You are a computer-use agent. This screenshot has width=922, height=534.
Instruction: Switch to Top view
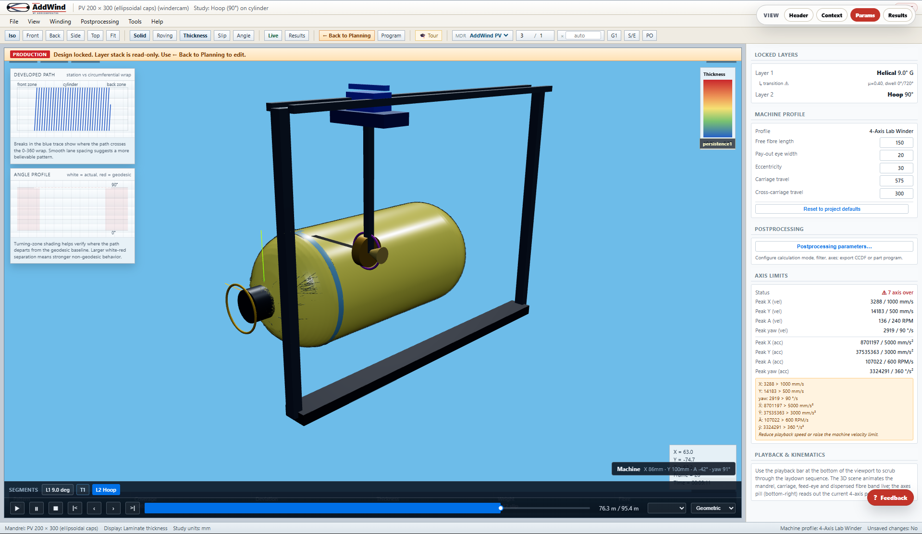(x=96, y=36)
